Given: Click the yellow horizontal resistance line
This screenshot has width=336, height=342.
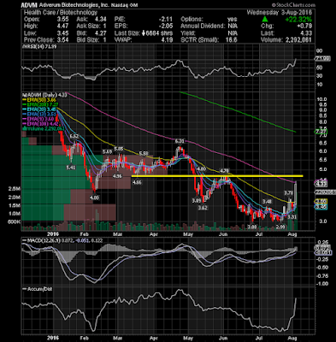Looking at the screenshot, I should pos(217,176).
